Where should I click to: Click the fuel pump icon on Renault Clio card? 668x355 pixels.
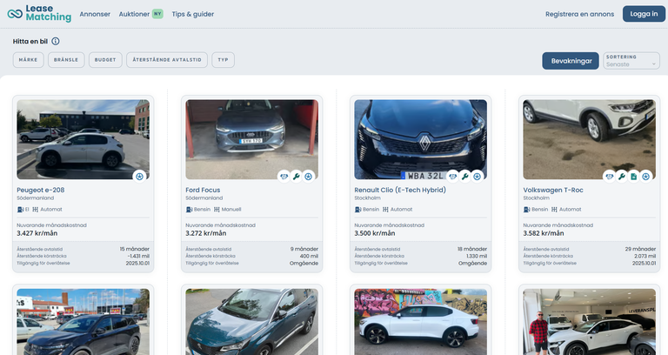[x=357, y=209]
